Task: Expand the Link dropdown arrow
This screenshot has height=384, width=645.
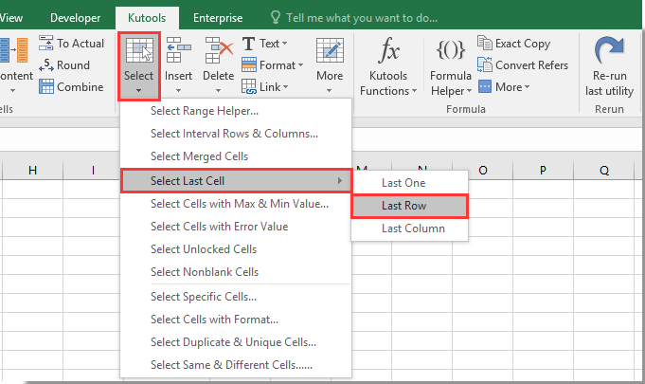Action: point(285,87)
